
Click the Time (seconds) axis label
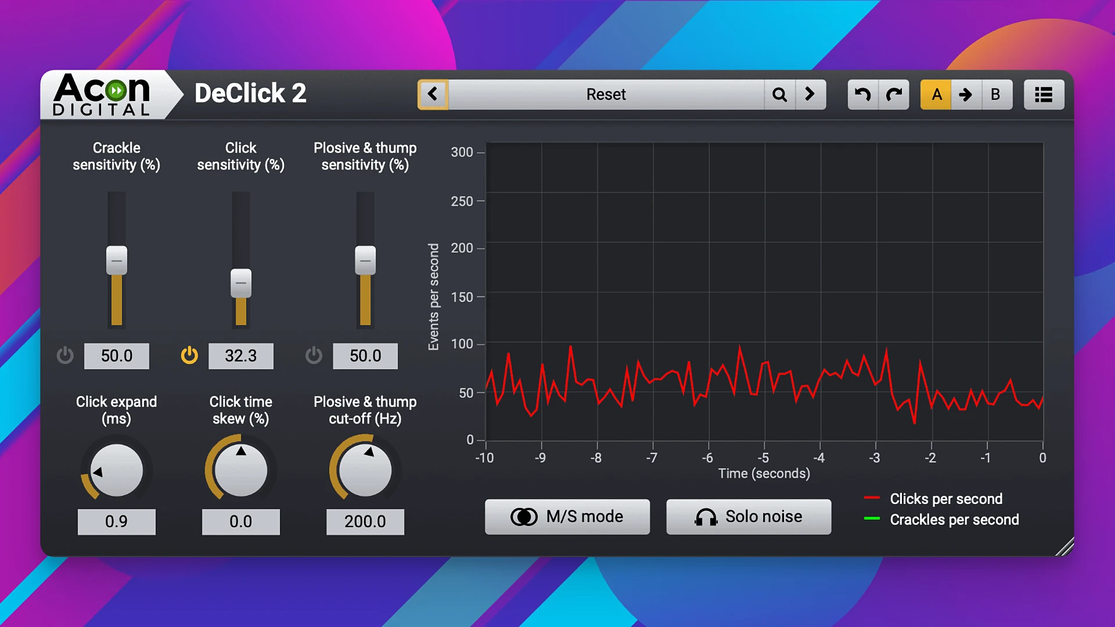[x=764, y=474]
